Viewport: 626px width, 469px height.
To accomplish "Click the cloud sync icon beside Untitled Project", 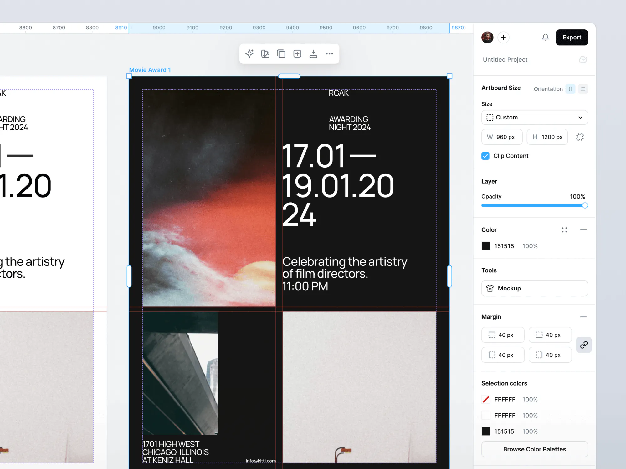I will [x=583, y=59].
